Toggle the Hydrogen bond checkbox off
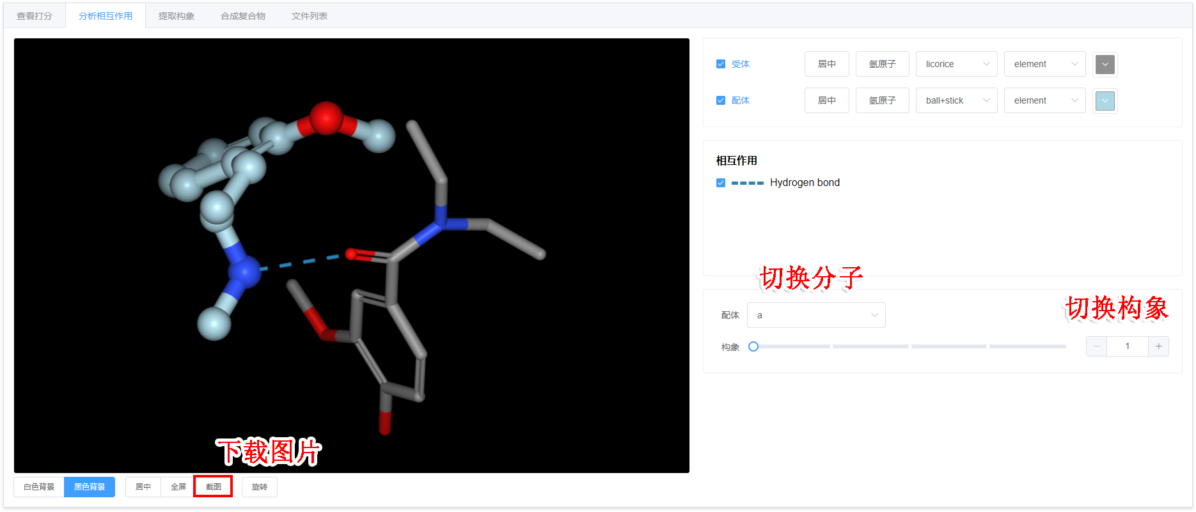The width and height of the screenshot is (1196, 512). (721, 183)
